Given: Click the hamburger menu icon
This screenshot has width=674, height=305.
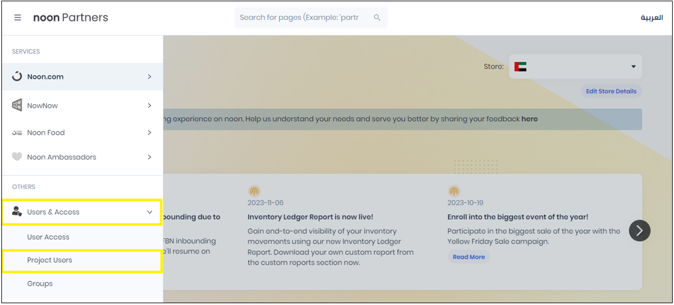Looking at the screenshot, I should [17, 17].
